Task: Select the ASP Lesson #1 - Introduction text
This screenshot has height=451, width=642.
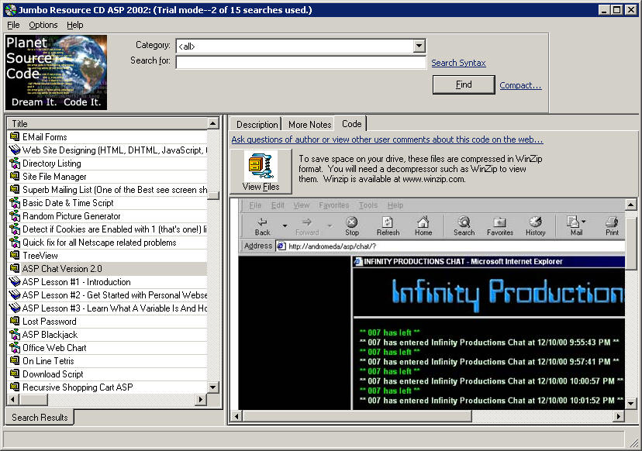Action: 77,281
